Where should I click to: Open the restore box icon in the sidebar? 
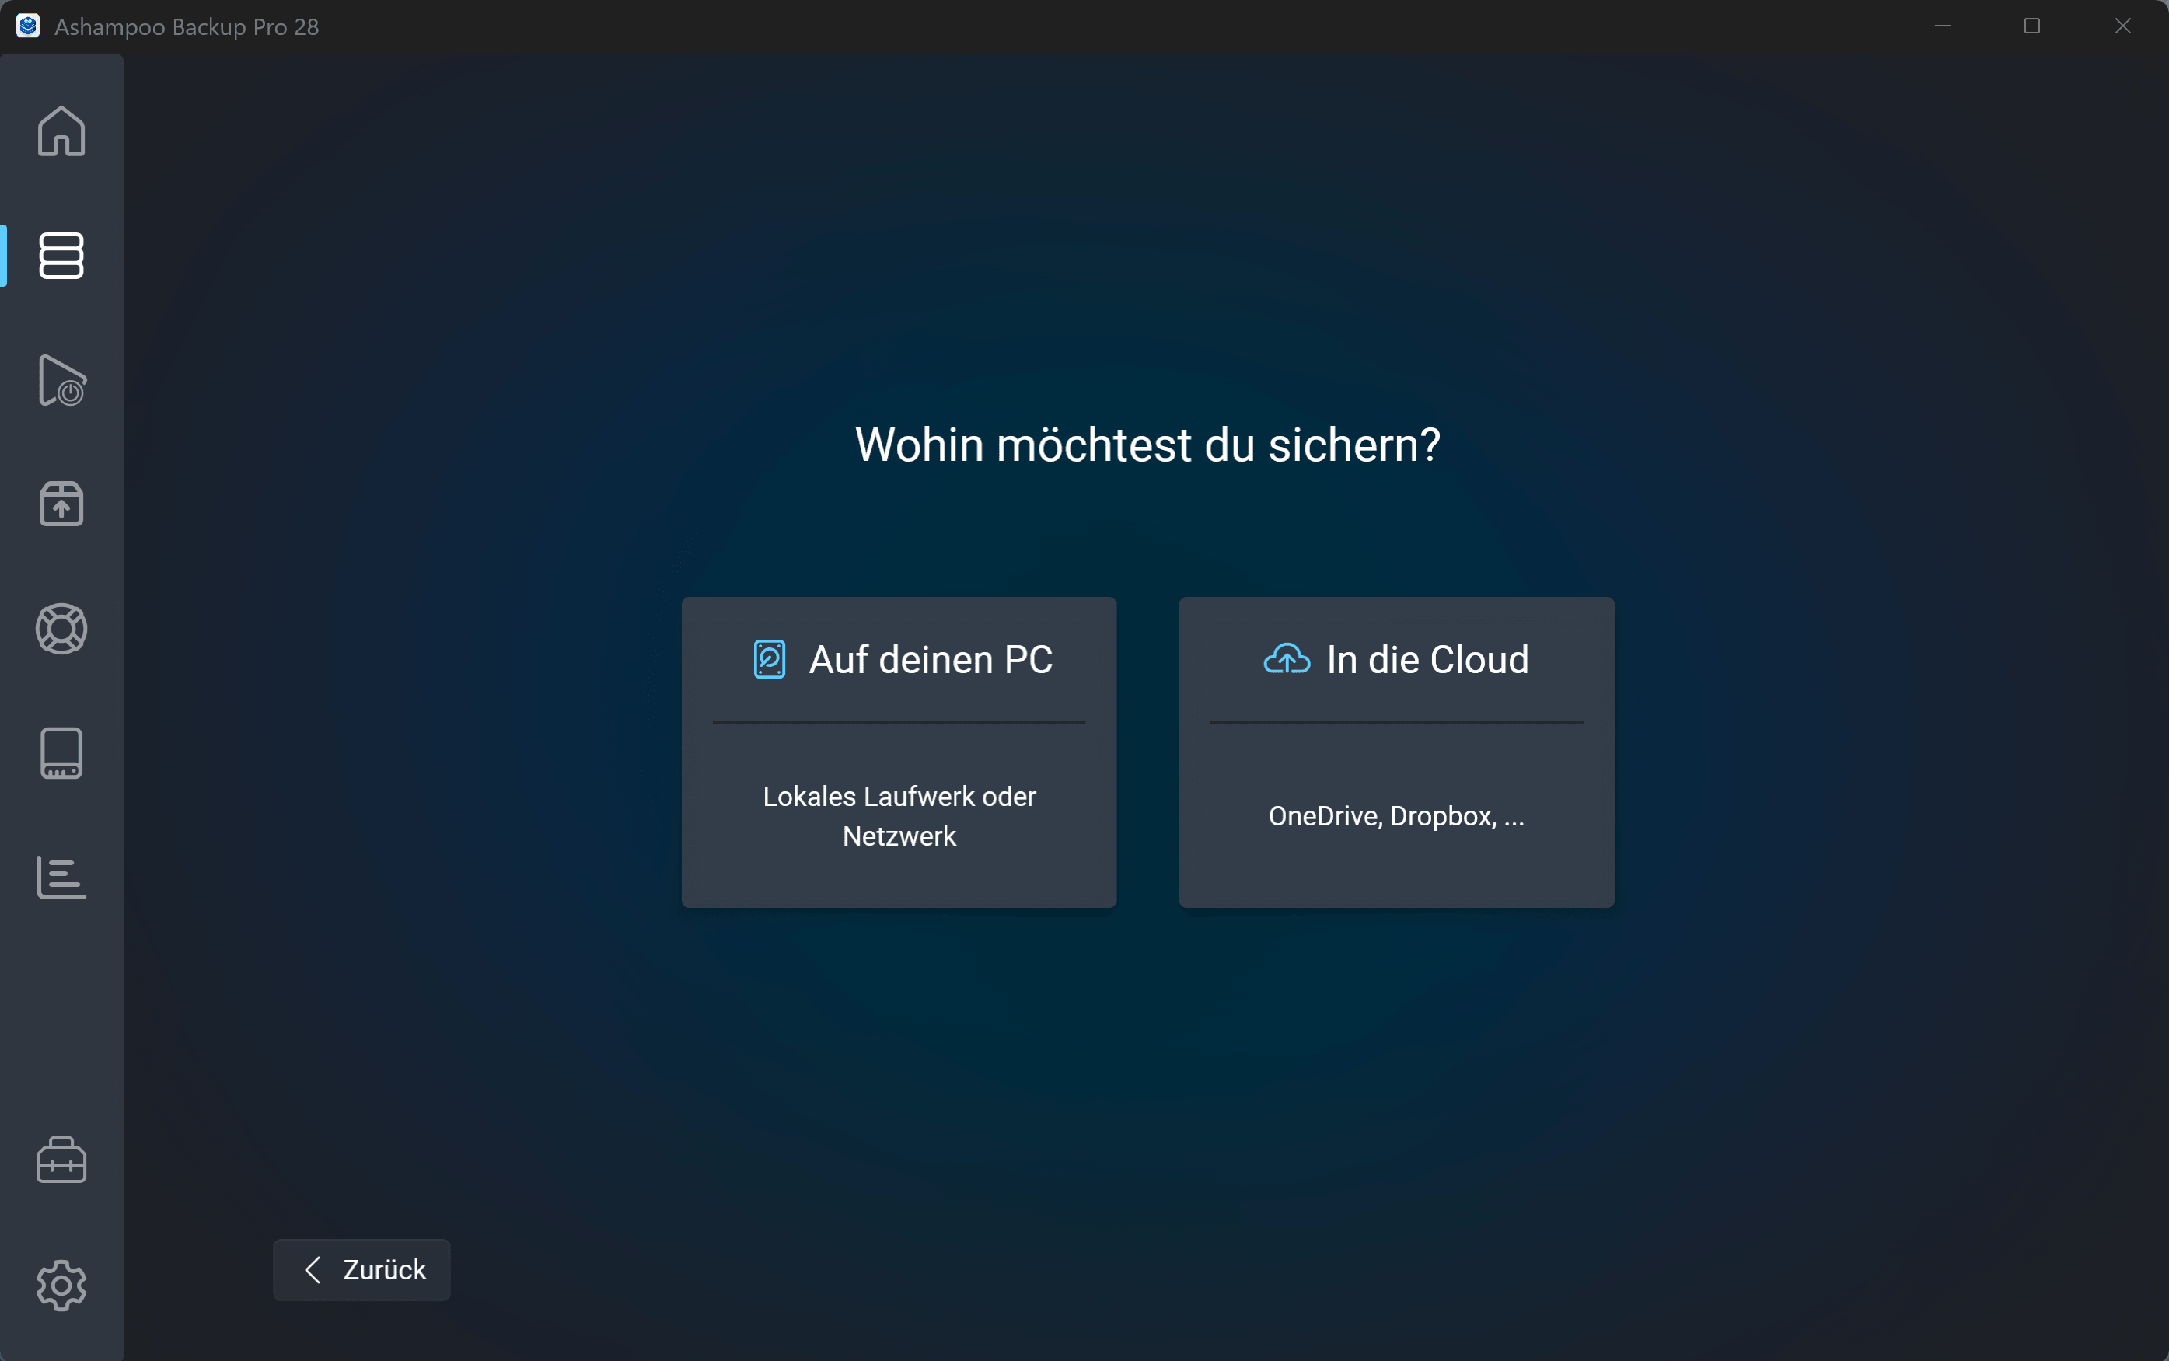pos(61,504)
